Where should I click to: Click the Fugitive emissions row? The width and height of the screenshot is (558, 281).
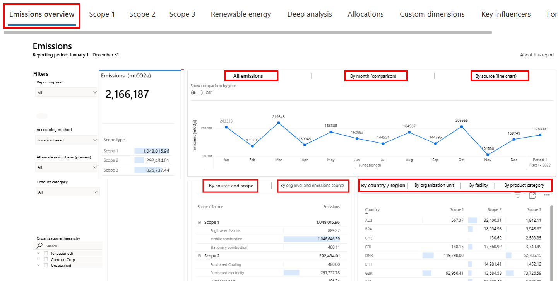coord(271,230)
